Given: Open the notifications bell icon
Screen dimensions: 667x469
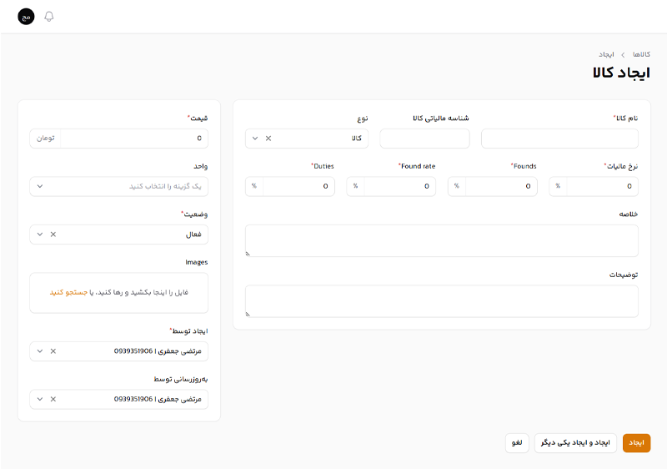Looking at the screenshot, I should click(x=48, y=17).
